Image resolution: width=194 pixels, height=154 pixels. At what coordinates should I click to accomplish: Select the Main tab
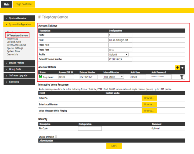click(6, 4)
